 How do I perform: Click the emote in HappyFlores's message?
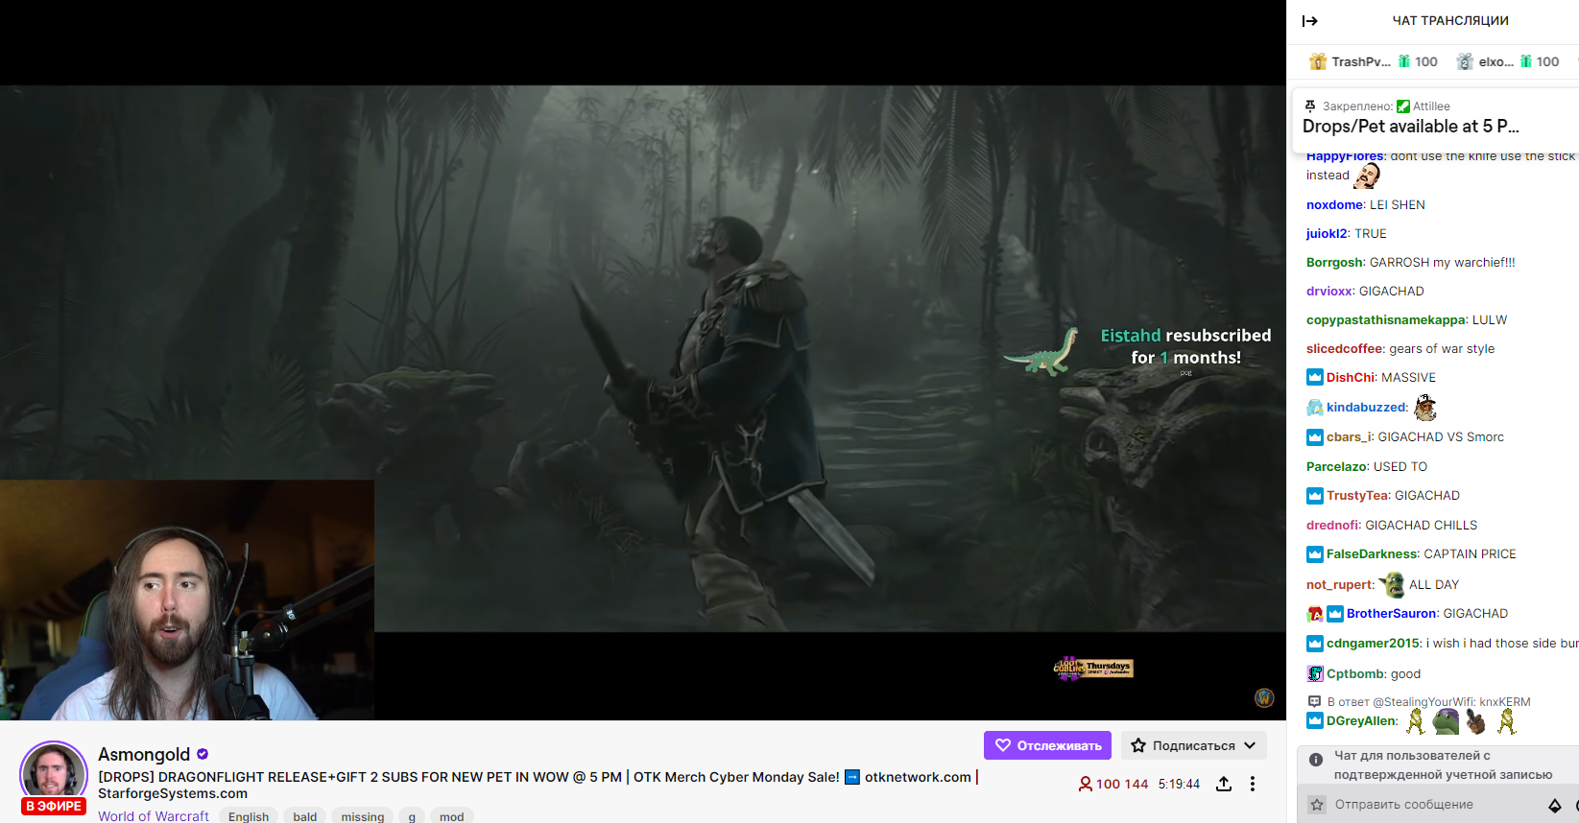(1367, 176)
